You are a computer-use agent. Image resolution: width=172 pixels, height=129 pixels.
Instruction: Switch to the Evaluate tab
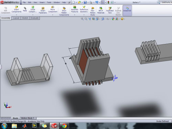(35, 18)
